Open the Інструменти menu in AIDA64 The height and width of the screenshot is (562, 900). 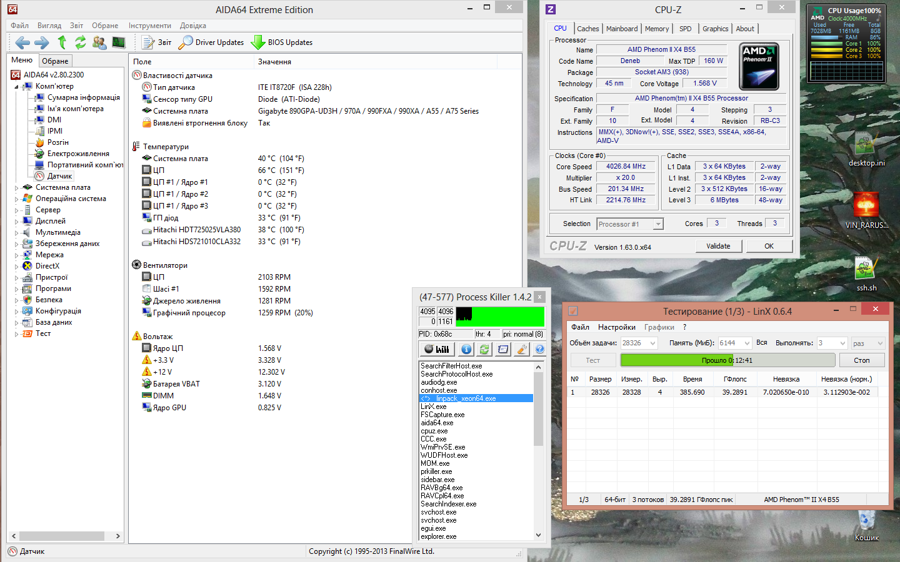click(x=149, y=26)
